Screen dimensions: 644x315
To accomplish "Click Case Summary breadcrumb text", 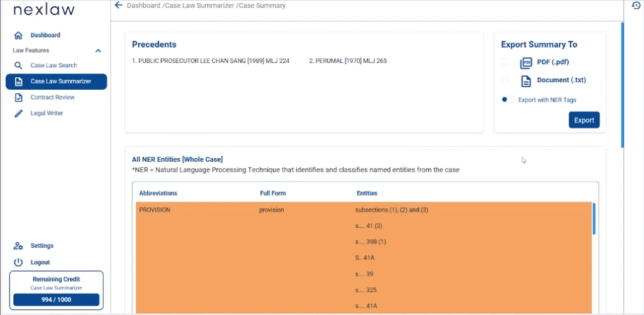I will click(x=262, y=6).
